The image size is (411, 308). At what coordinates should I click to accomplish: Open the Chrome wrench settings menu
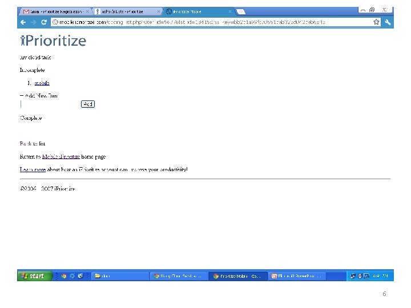point(388,22)
